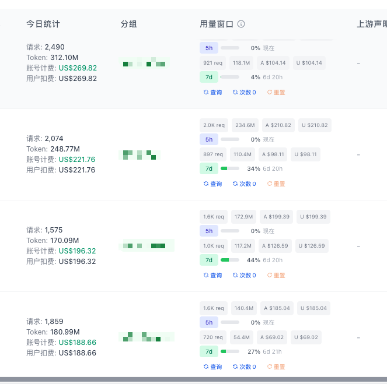The image size is (387, 384).
Task: Click 重置 in the US$196.32 row
Action: point(276,275)
